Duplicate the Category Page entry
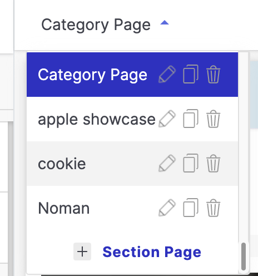The image size is (258, 276). (x=191, y=74)
